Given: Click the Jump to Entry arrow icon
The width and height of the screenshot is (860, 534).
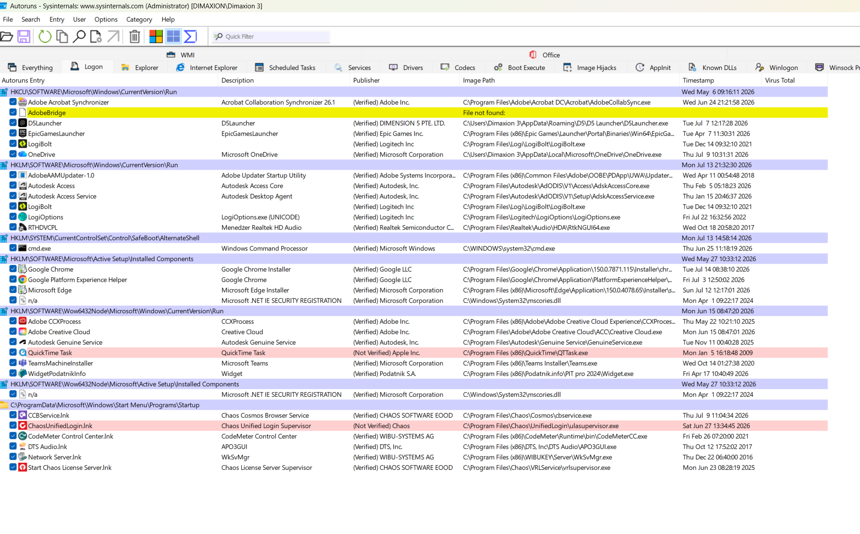Looking at the screenshot, I should point(113,36).
